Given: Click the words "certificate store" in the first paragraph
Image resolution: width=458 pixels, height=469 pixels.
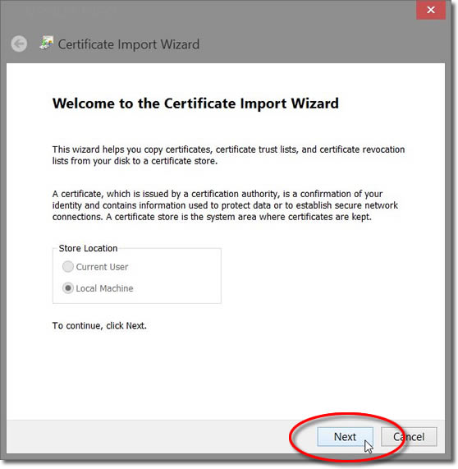Looking at the screenshot, I should point(184,161).
